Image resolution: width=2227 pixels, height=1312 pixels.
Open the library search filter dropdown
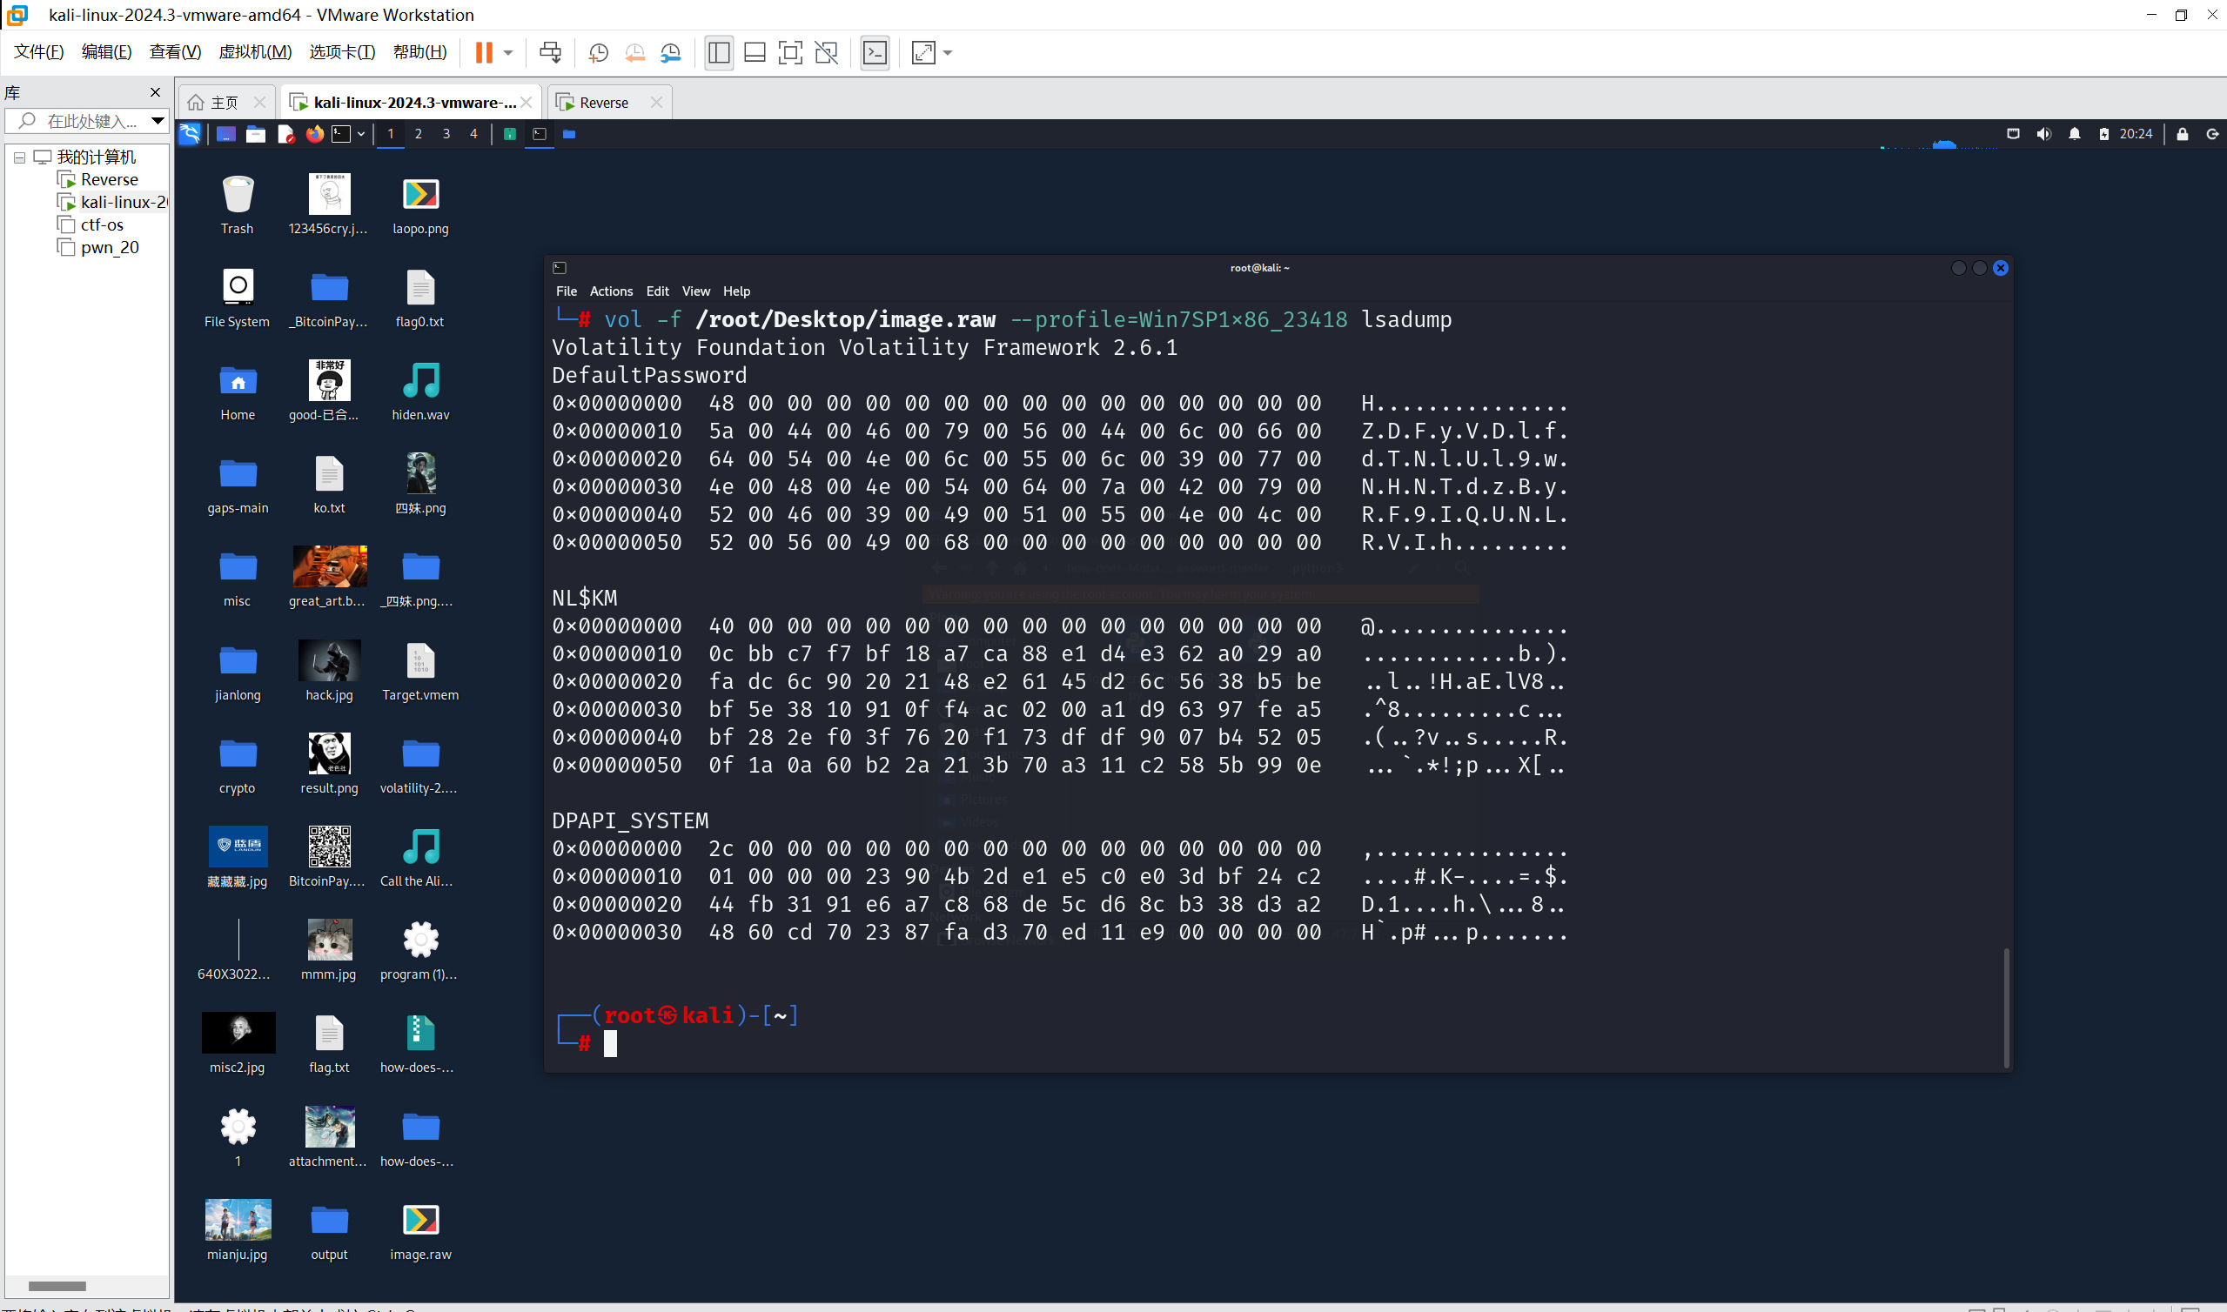(158, 120)
